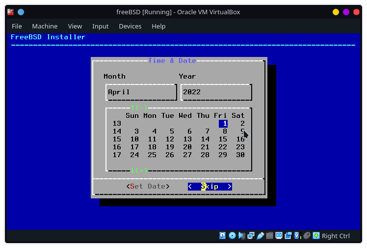
Task: Click the network adapters status icon
Action: [x=251, y=236]
